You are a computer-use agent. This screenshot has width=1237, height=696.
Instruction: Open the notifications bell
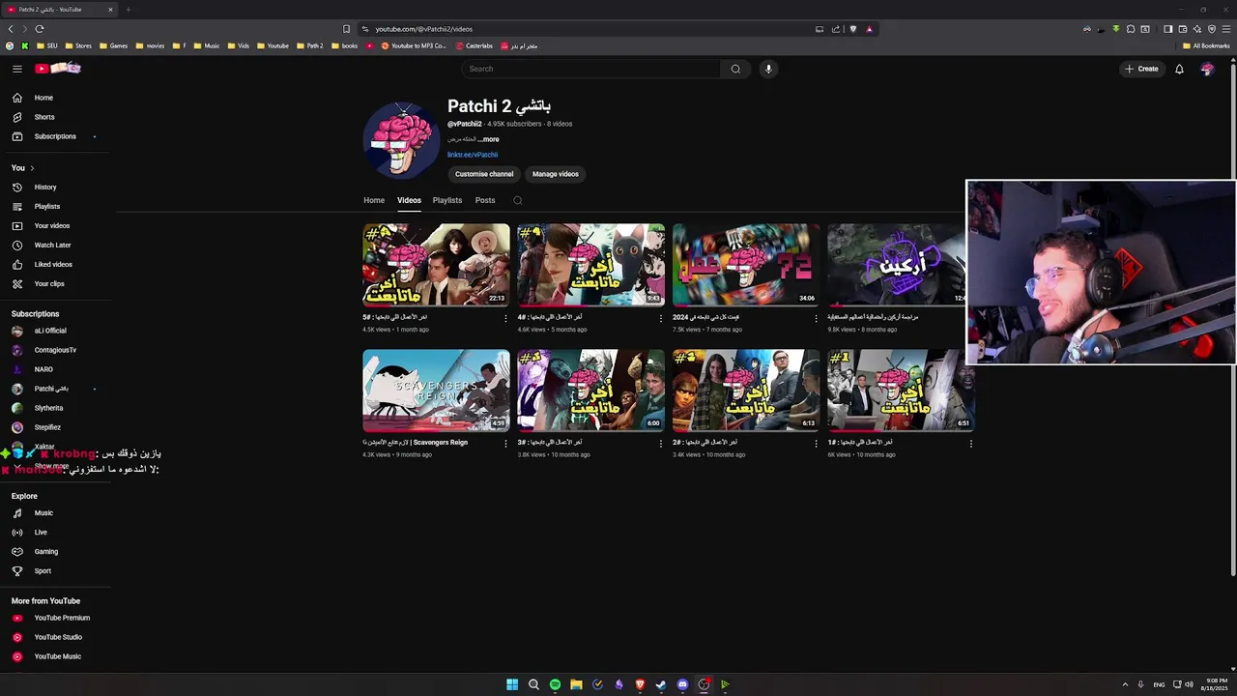1179,69
